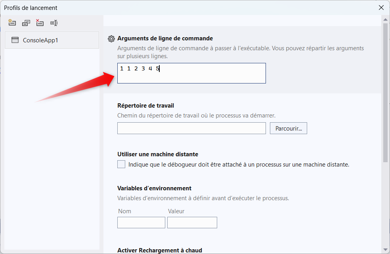Click the vertical scrollbar thumb
Image resolution: width=390 pixels, height=254 pixels.
tap(385, 92)
